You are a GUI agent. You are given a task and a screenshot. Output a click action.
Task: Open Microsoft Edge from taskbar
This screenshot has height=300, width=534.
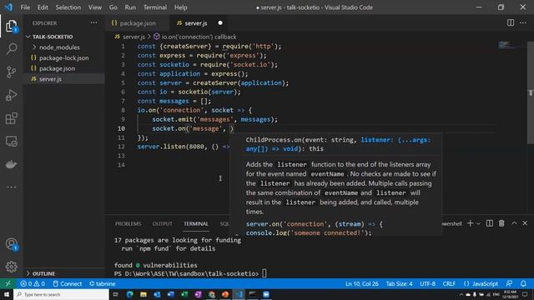pyautogui.click(x=130, y=294)
